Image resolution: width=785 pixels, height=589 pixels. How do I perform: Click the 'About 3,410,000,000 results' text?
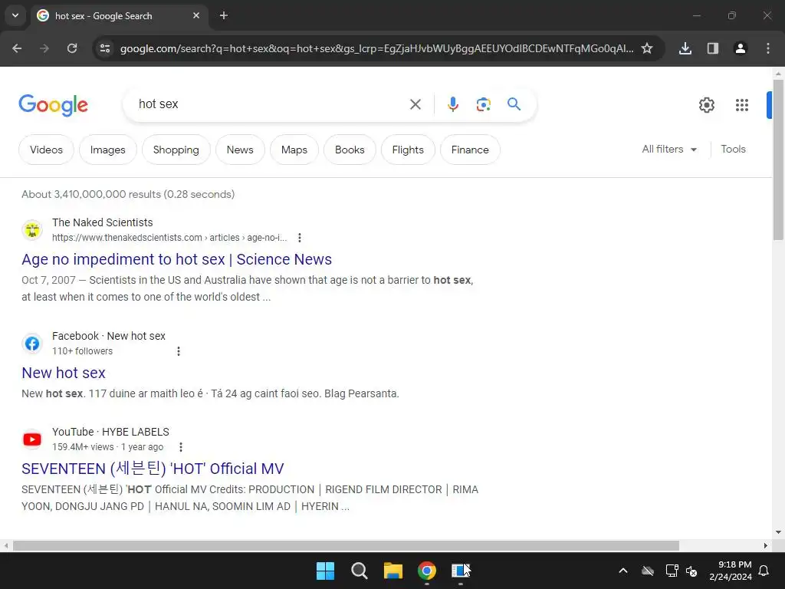click(x=128, y=194)
